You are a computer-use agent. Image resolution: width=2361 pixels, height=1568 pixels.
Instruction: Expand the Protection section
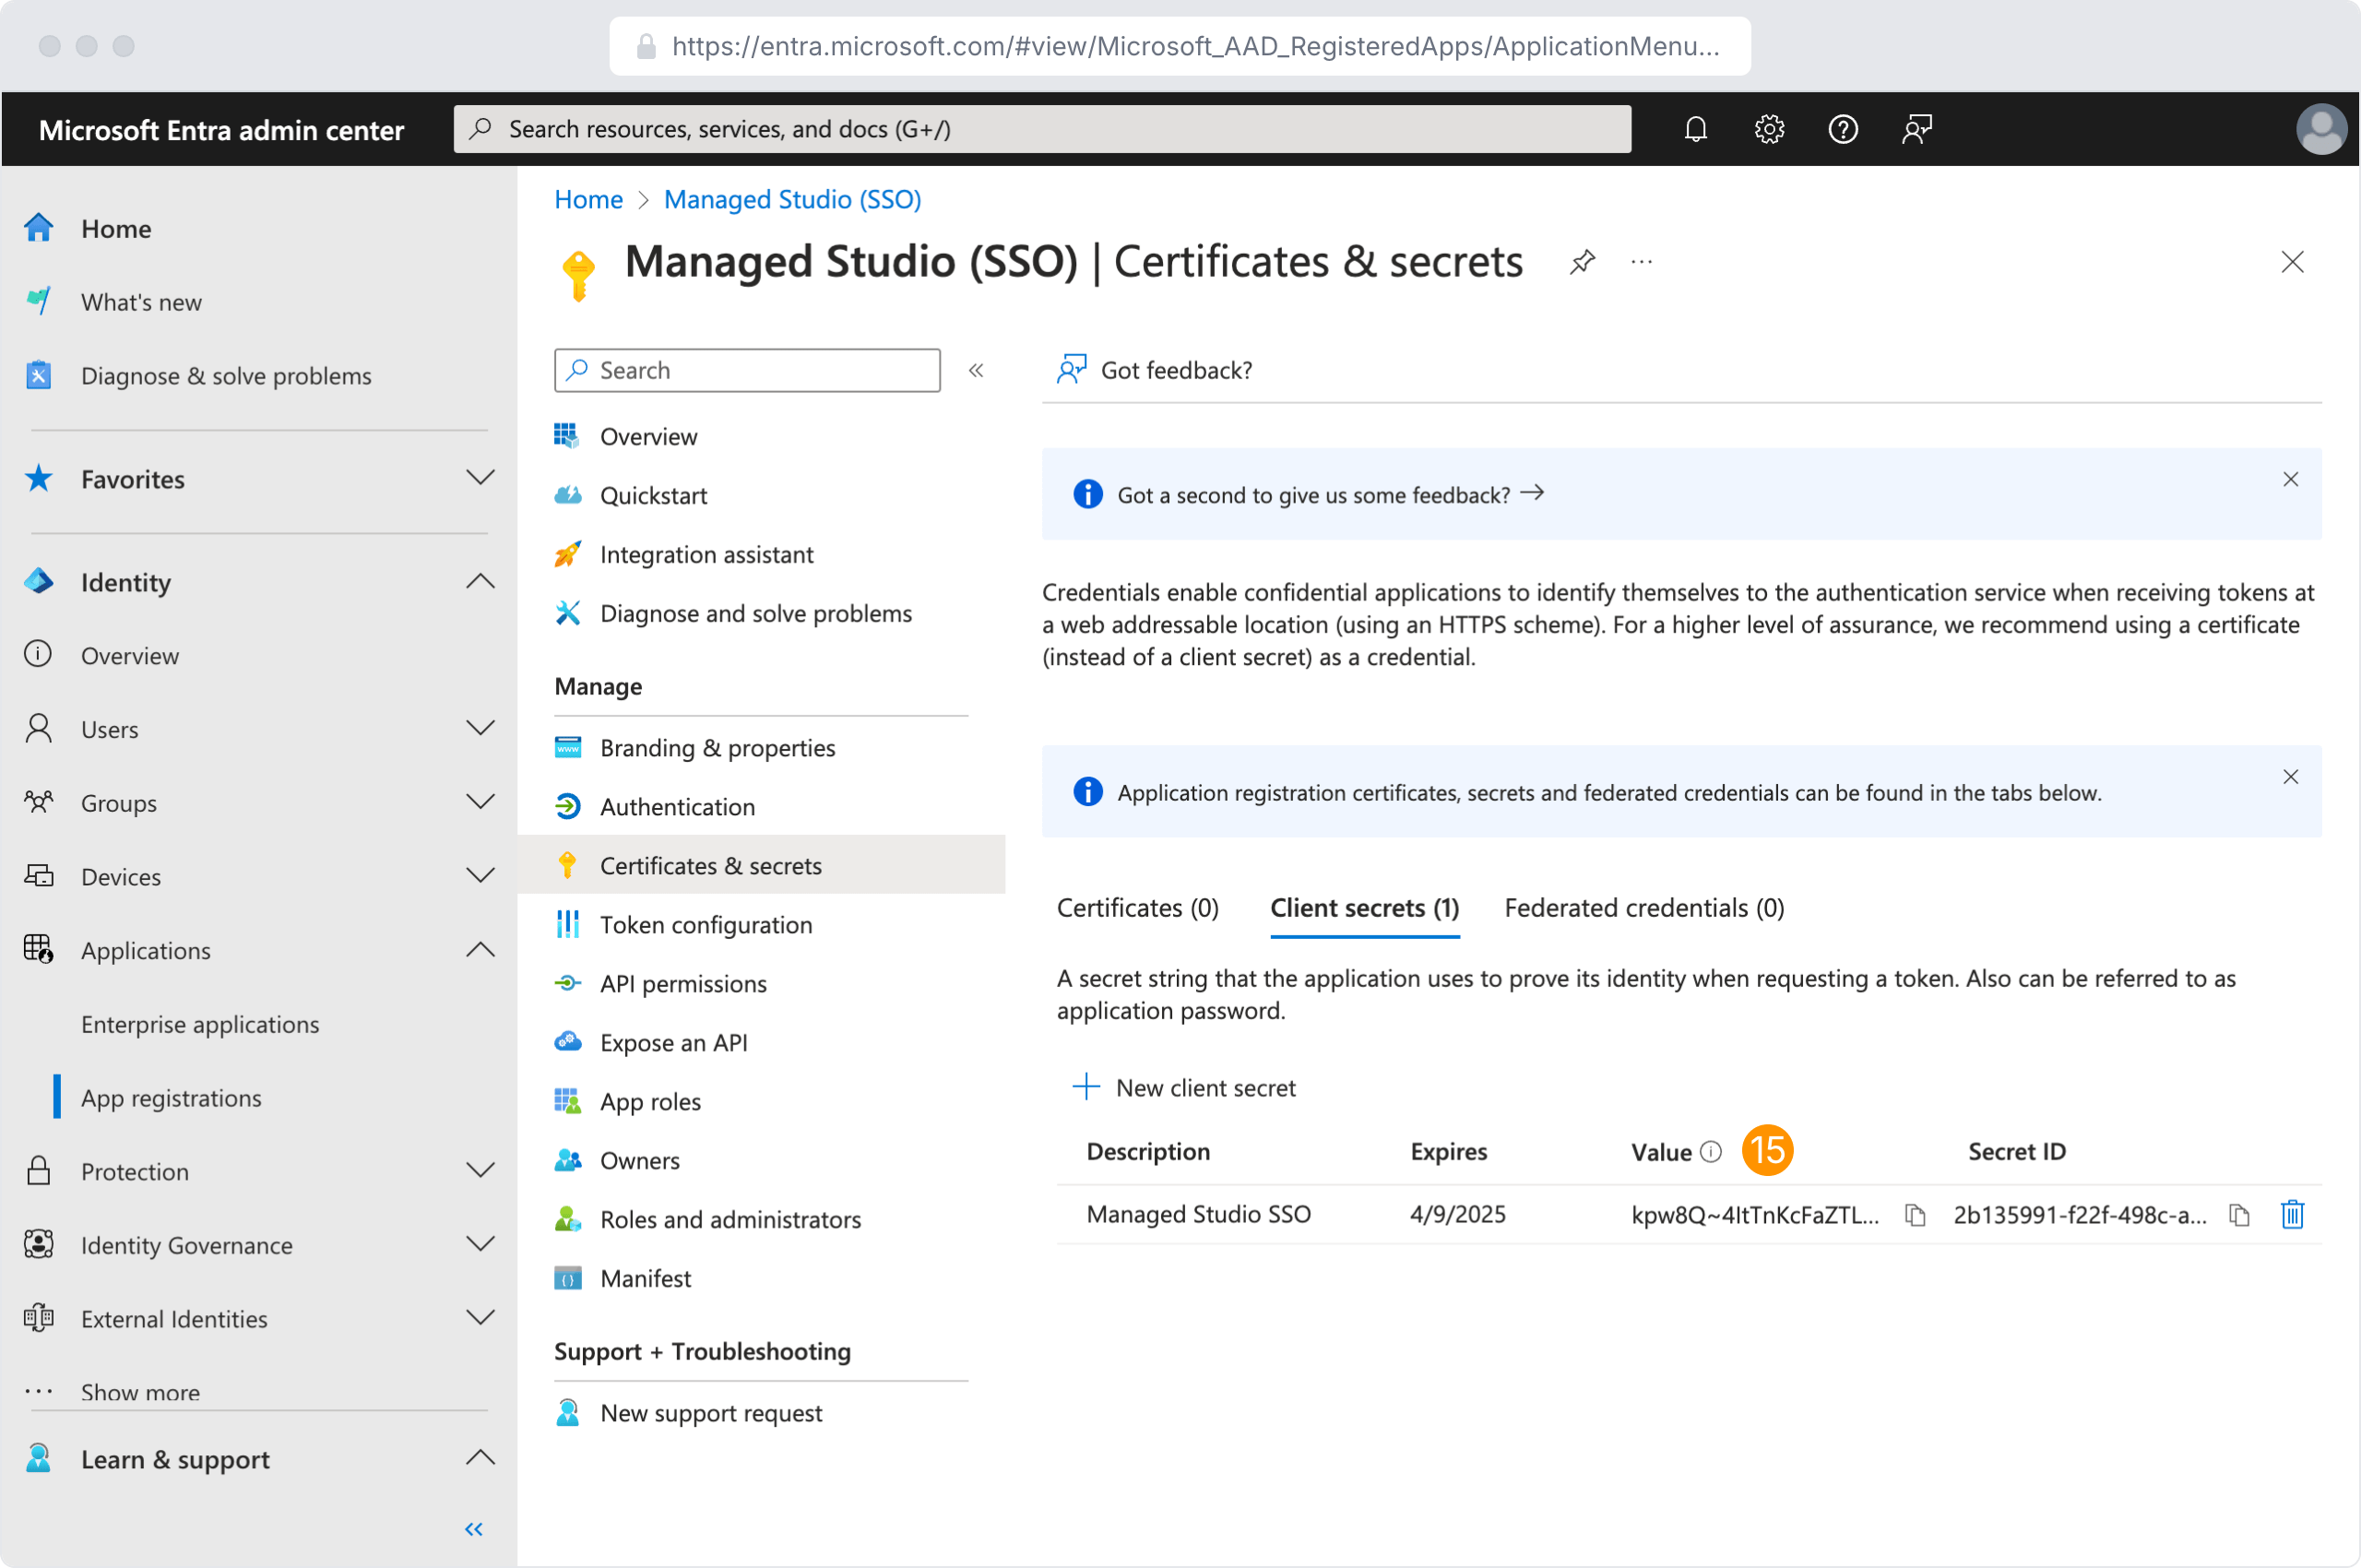coord(480,1170)
